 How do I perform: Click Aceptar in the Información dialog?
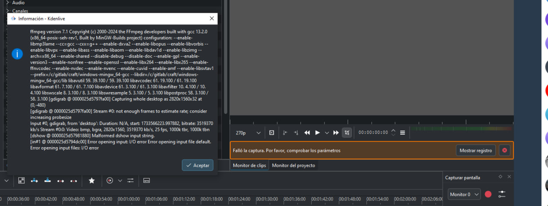pyautogui.click(x=197, y=165)
